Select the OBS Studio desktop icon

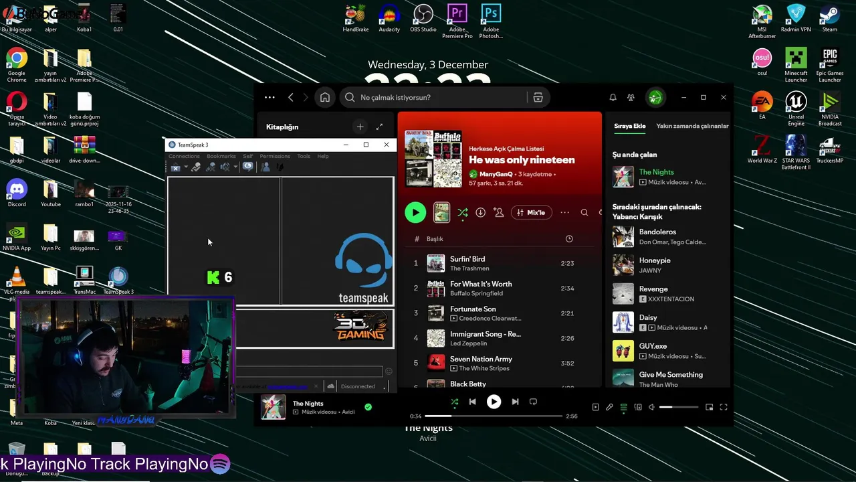[x=423, y=19]
